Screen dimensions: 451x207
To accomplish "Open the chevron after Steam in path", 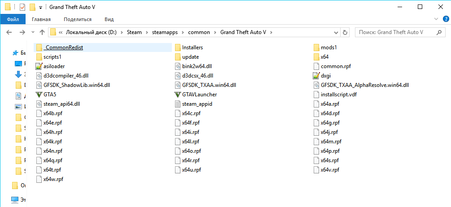I will coord(147,32).
